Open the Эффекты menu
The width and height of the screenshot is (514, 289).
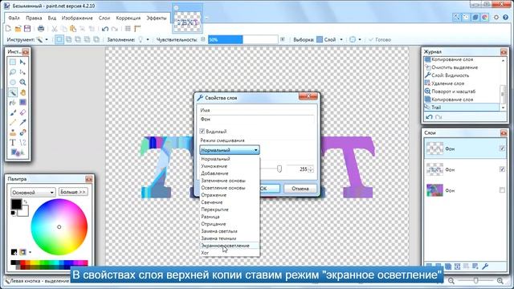[157, 18]
